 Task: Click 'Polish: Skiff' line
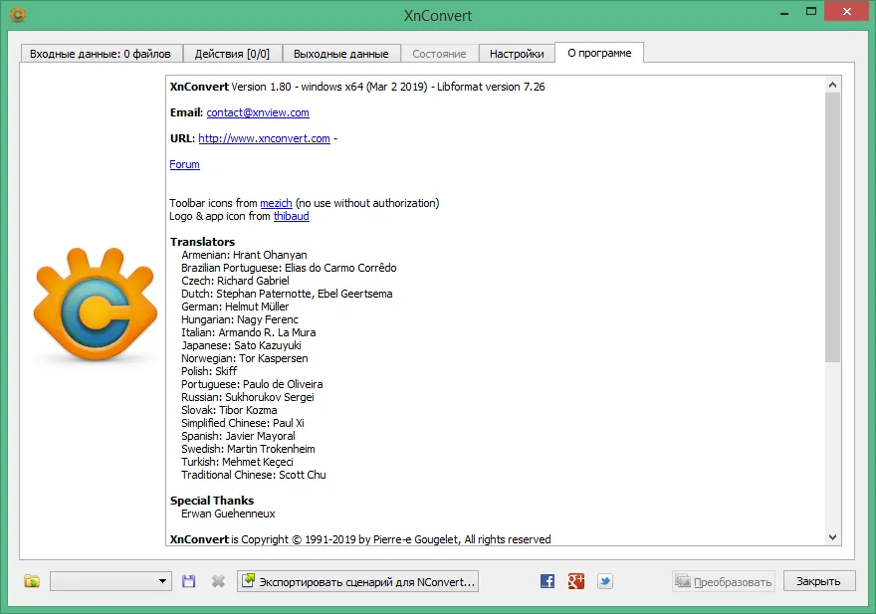coord(209,371)
